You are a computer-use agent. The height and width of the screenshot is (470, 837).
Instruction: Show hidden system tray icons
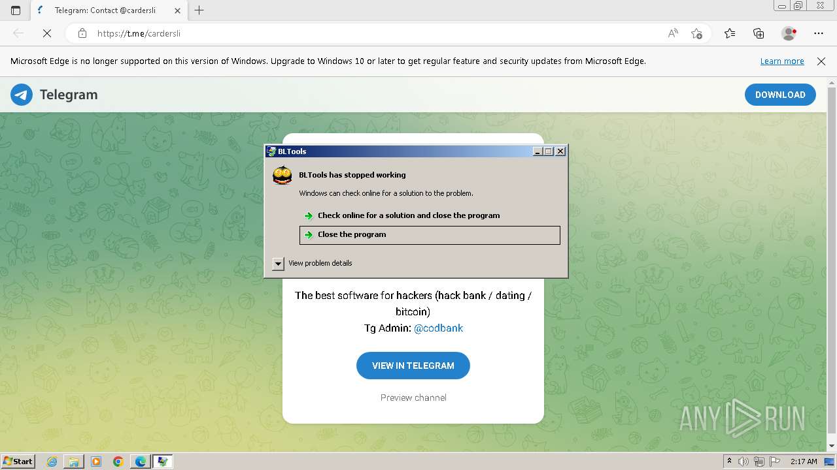(x=729, y=462)
